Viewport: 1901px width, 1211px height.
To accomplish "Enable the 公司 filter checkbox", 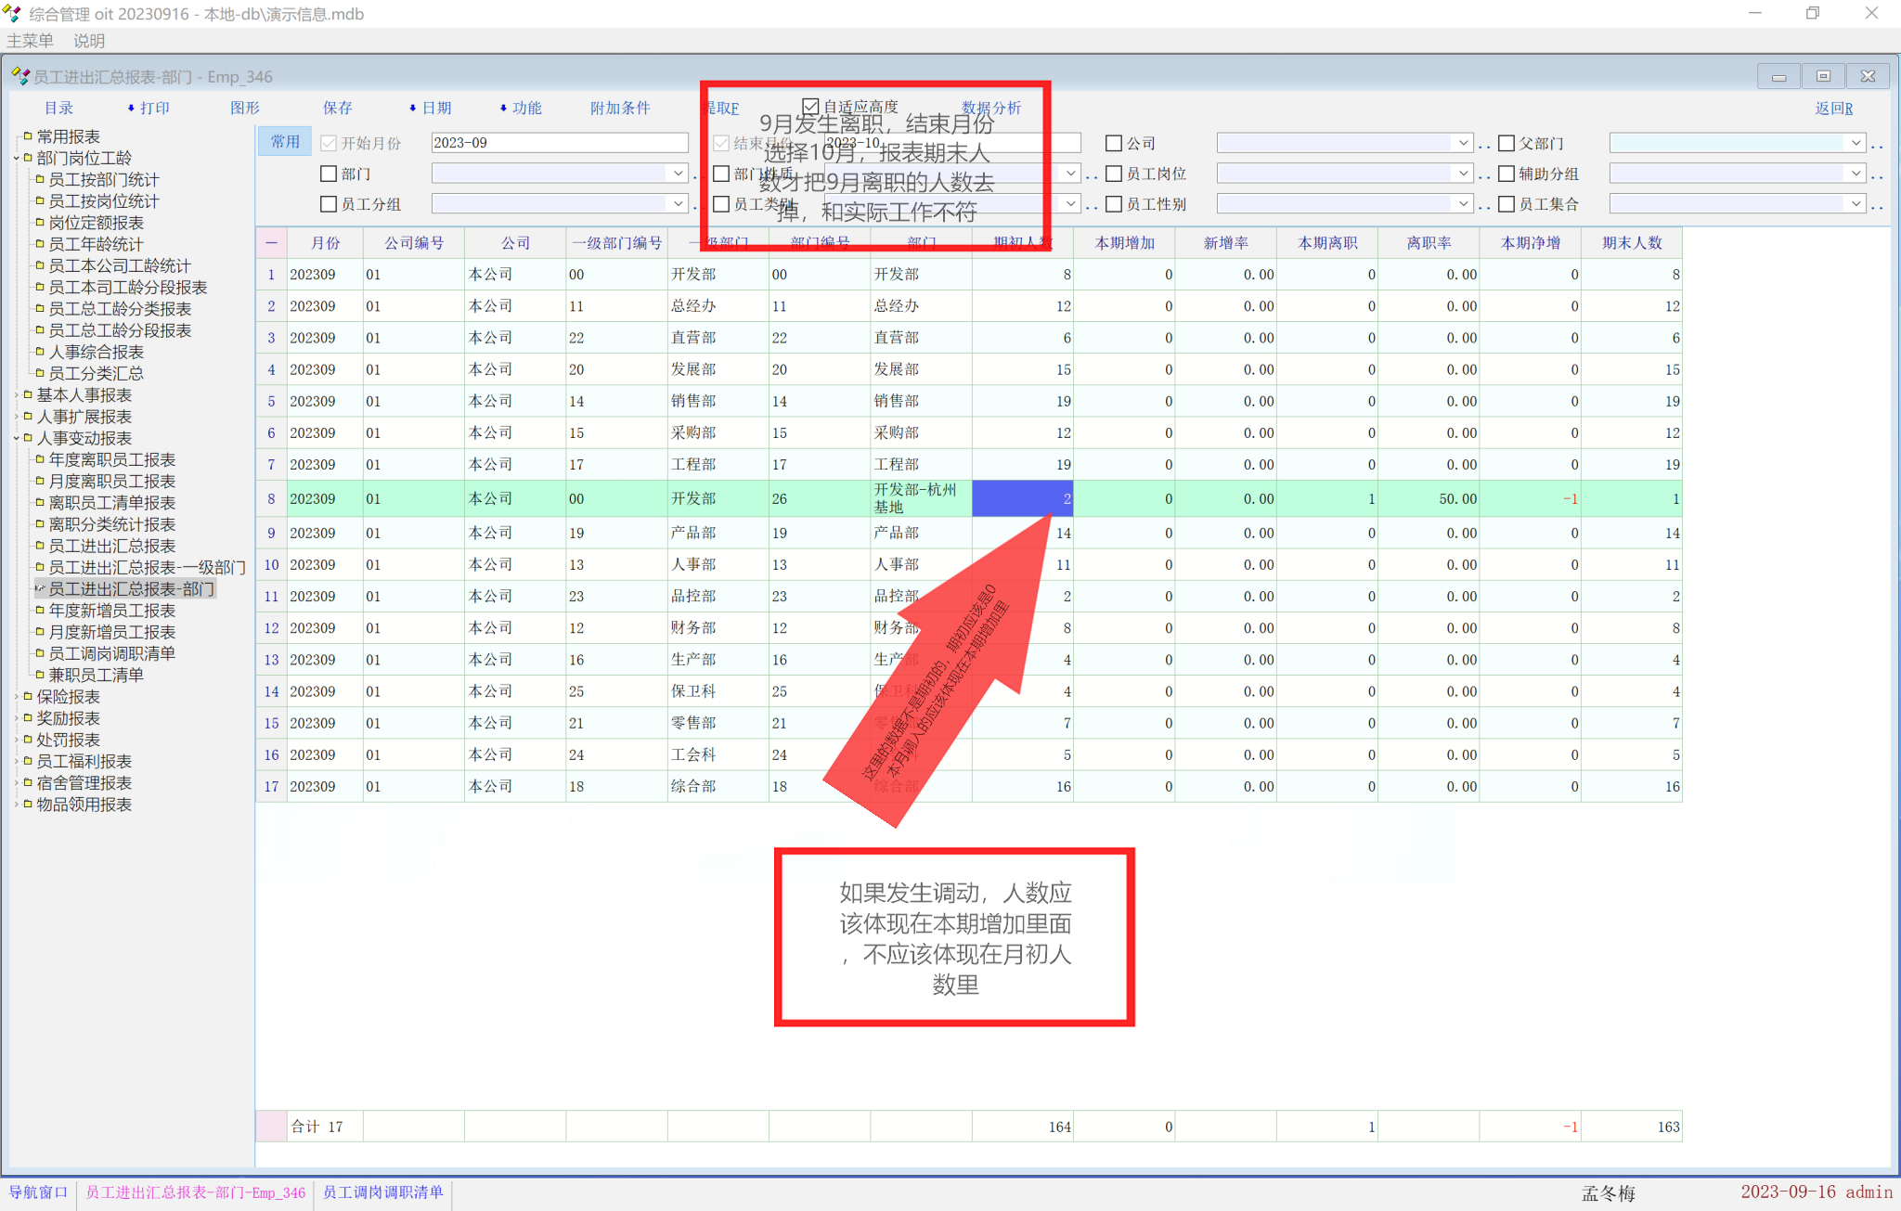I will point(1114,143).
